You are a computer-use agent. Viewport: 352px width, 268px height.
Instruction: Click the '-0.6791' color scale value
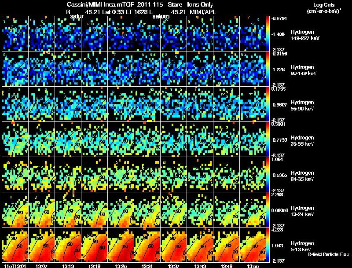point(279,18)
